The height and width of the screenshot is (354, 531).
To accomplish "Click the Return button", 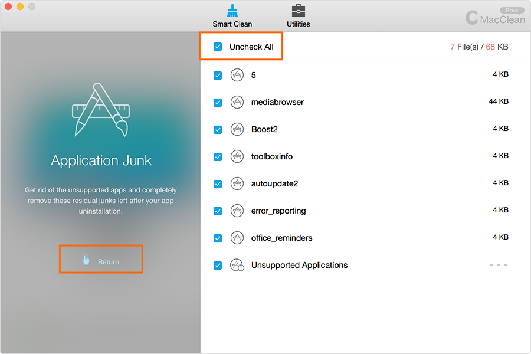I will pos(101,261).
